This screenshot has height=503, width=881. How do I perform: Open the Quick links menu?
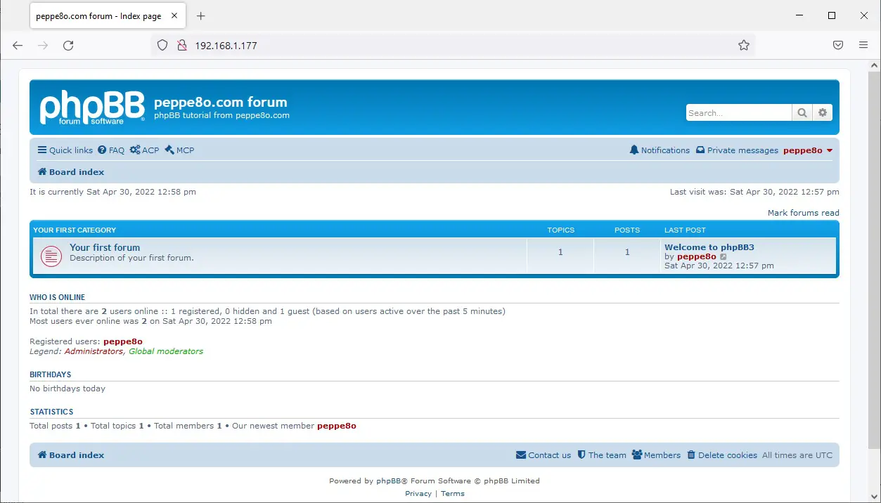[65, 150]
